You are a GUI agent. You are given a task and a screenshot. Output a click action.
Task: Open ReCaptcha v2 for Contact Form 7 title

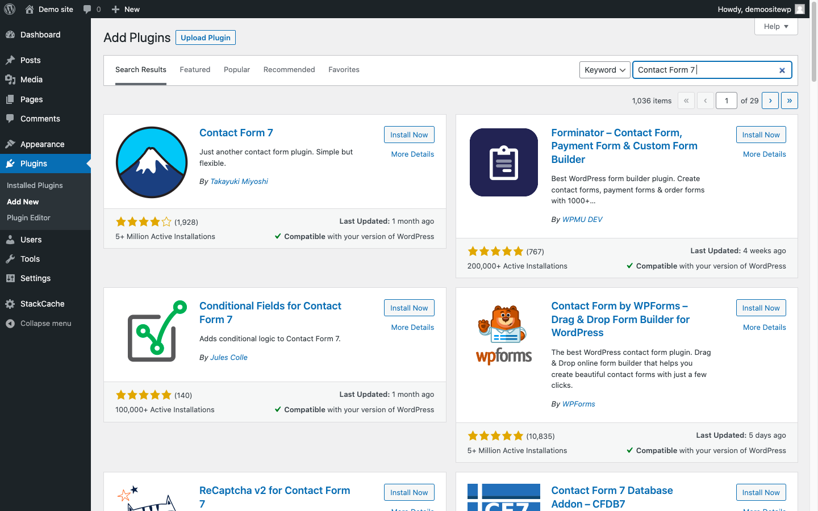point(275,497)
